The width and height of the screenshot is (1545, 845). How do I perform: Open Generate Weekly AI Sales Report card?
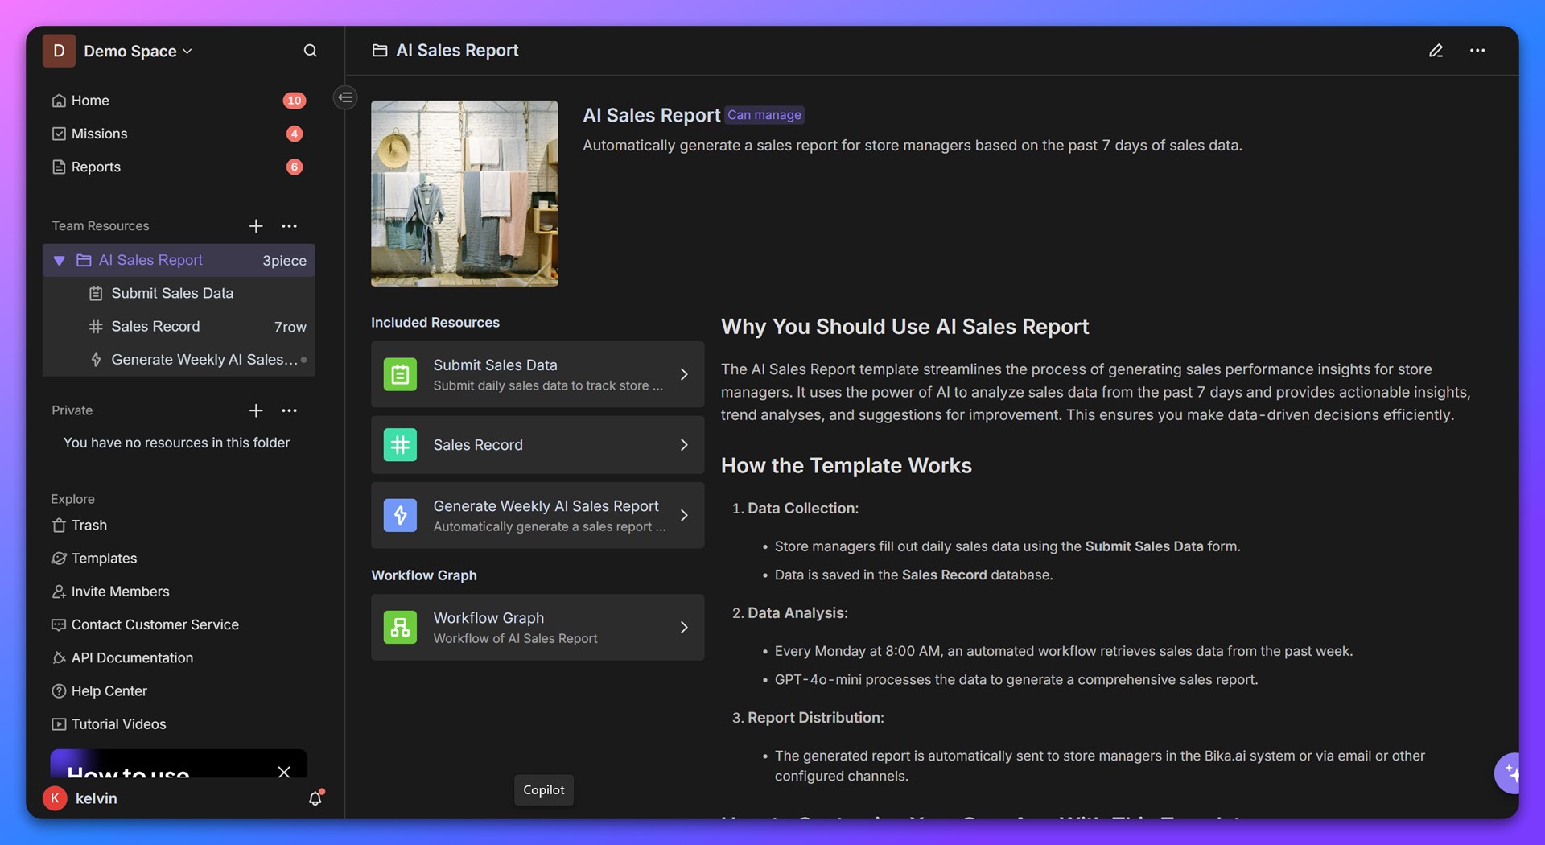tap(538, 515)
